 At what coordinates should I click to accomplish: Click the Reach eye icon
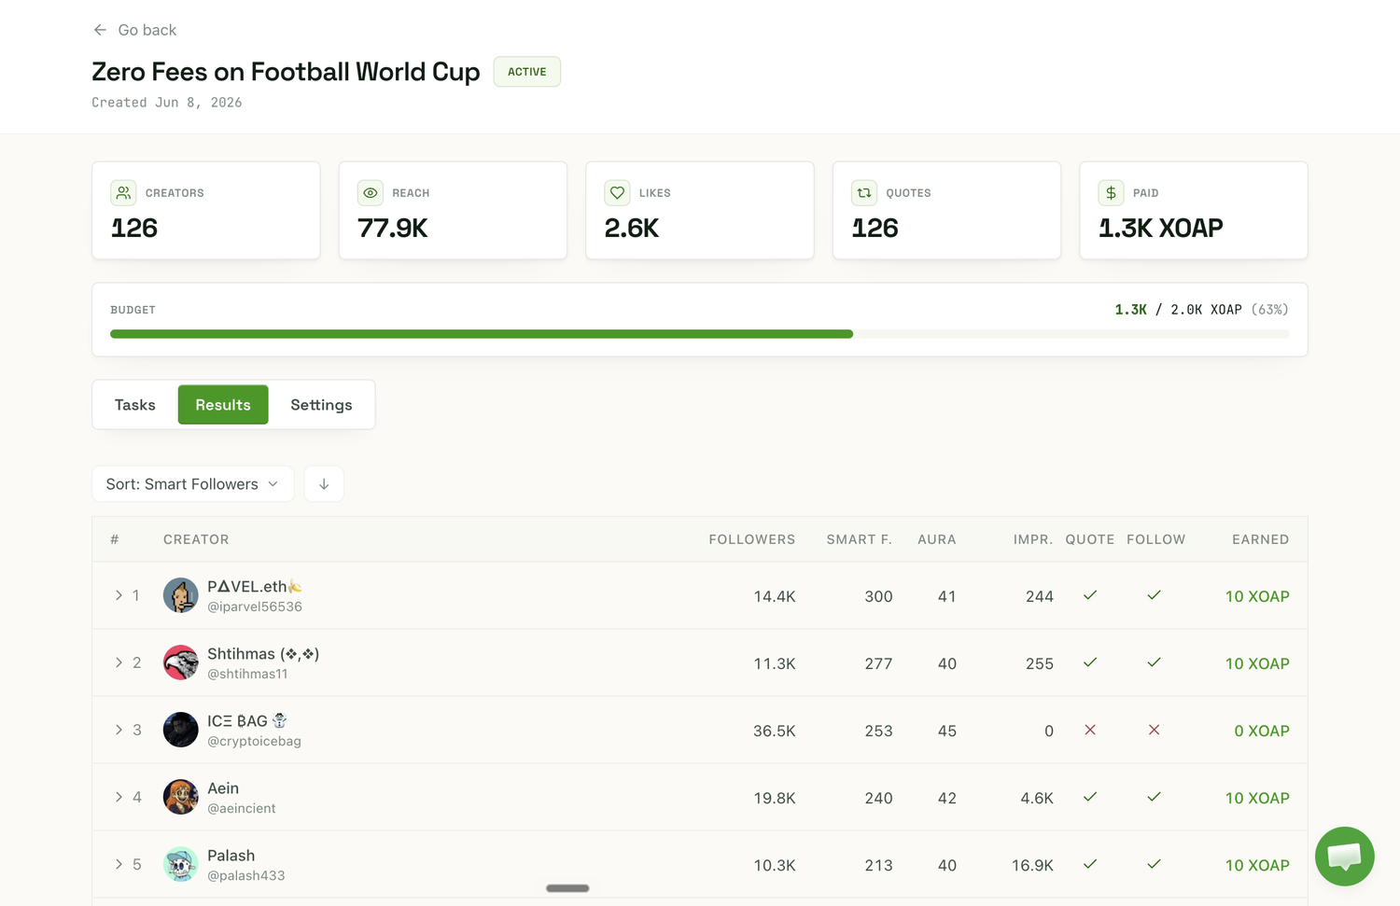[x=371, y=193]
